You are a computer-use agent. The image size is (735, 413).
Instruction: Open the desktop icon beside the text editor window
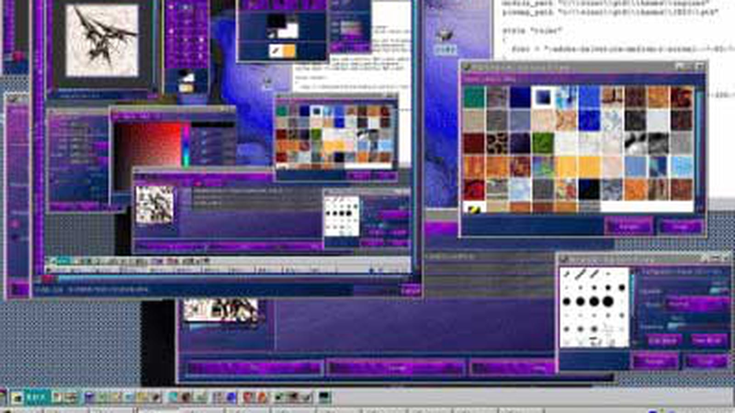(x=445, y=40)
